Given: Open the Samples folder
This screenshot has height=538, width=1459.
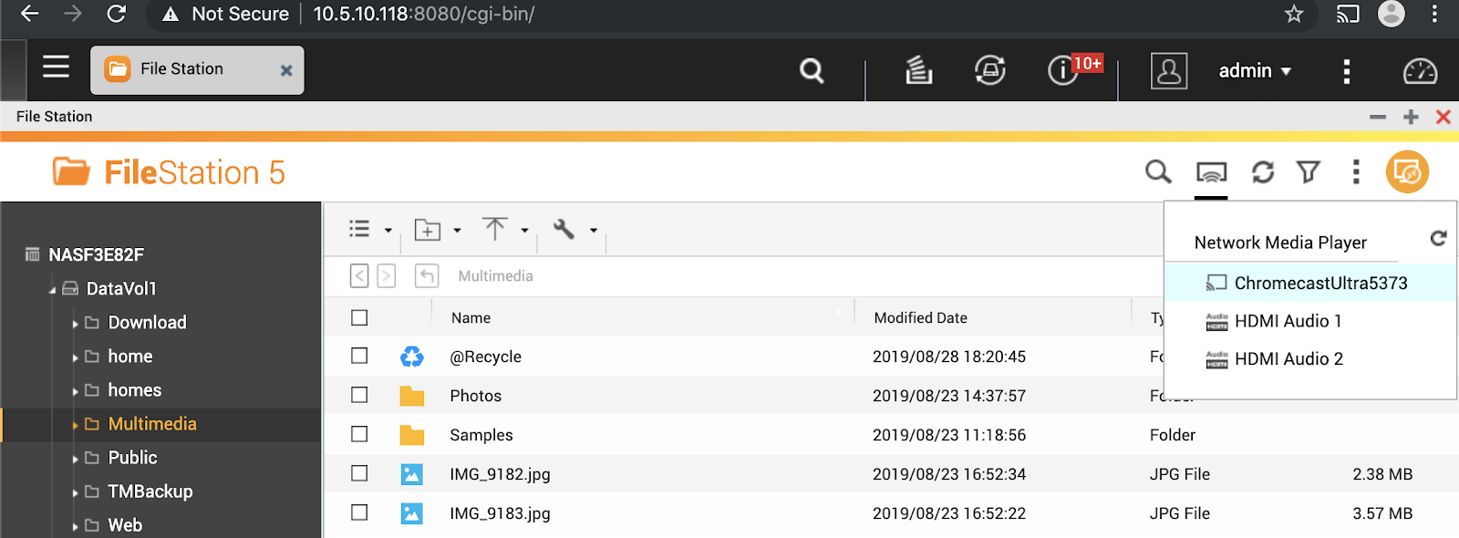Looking at the screenshot, I should click(x=481, y=435).
